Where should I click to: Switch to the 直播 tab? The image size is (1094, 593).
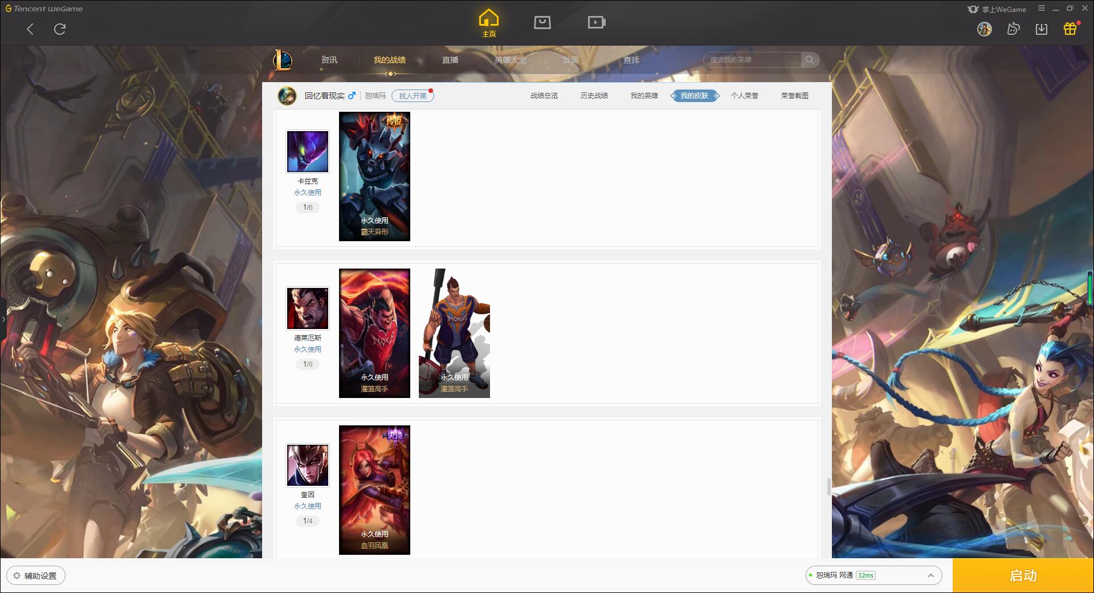click(450, 60)
